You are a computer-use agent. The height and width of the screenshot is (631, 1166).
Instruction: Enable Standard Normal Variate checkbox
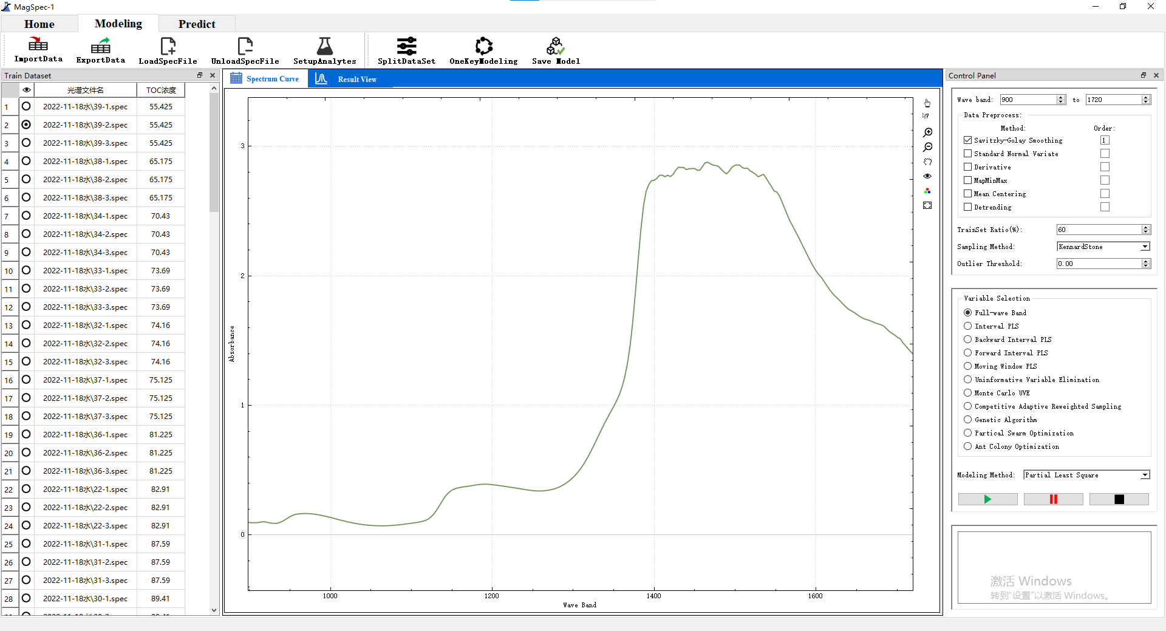968,154
